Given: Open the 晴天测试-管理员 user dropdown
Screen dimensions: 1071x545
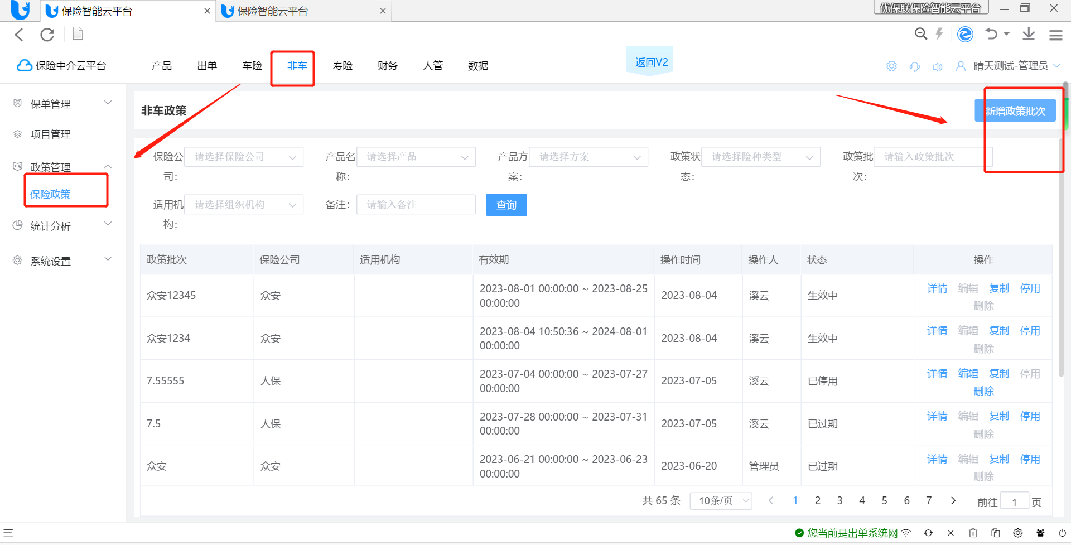Looking at the screenshot, I should 1009,66.
